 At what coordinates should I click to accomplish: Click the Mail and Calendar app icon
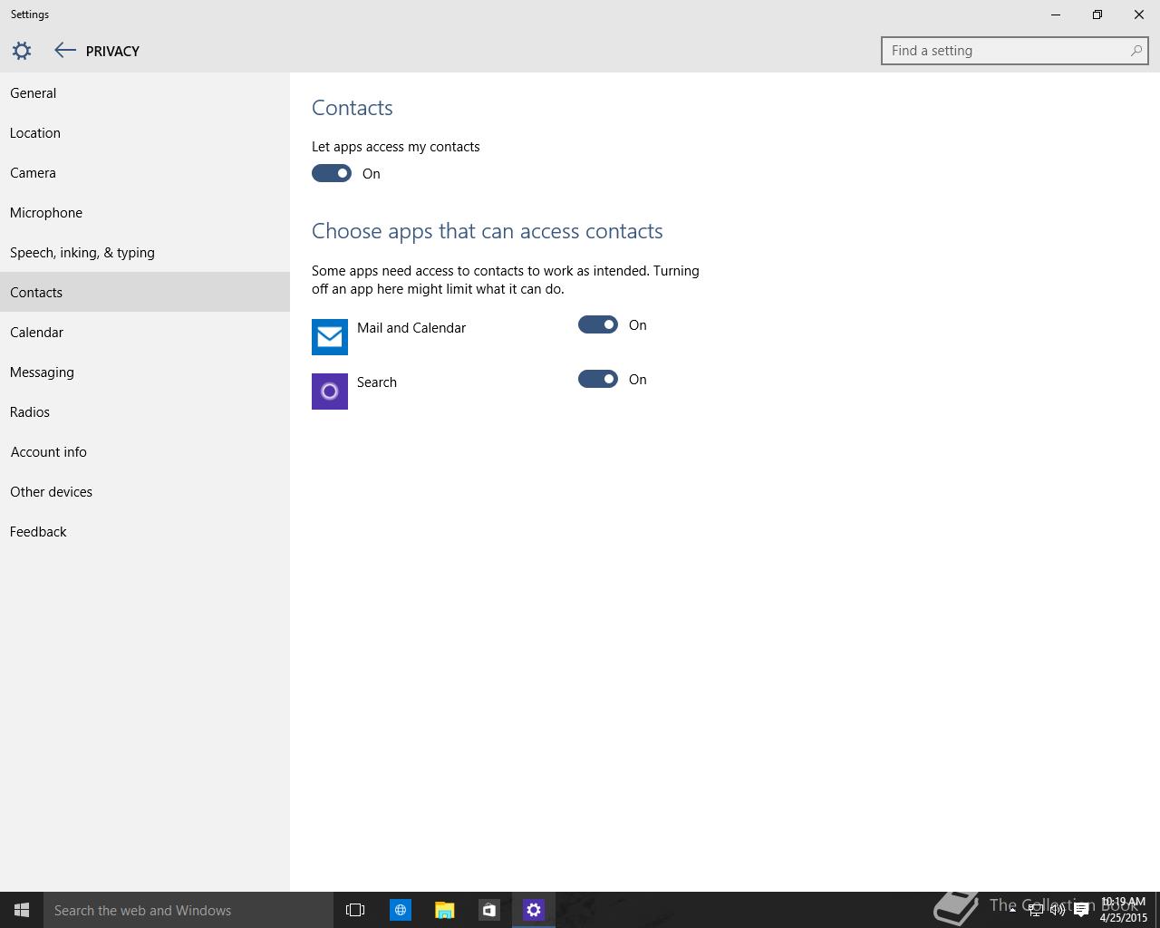[330, 337]
